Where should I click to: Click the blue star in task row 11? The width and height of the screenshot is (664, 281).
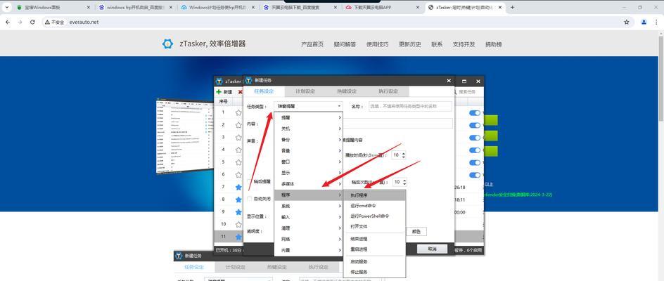[x=238, y=236]
